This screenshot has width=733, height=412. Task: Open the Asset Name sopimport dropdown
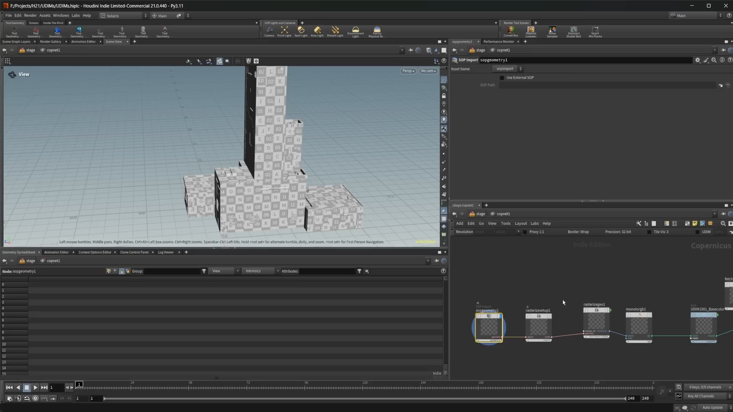(508, 69)
